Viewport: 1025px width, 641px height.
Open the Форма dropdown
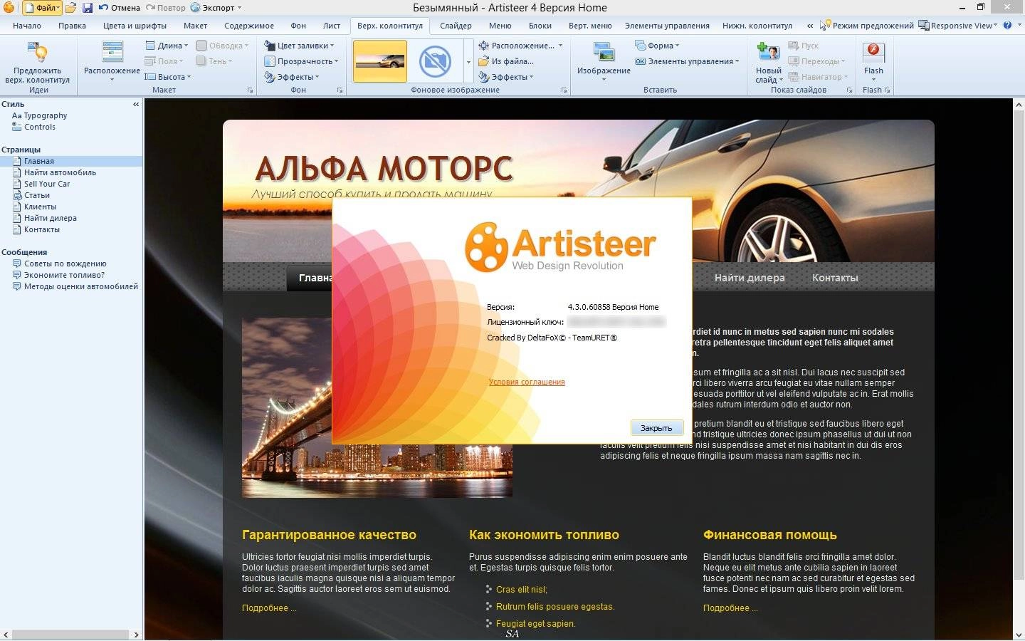(x=657, y=46)
